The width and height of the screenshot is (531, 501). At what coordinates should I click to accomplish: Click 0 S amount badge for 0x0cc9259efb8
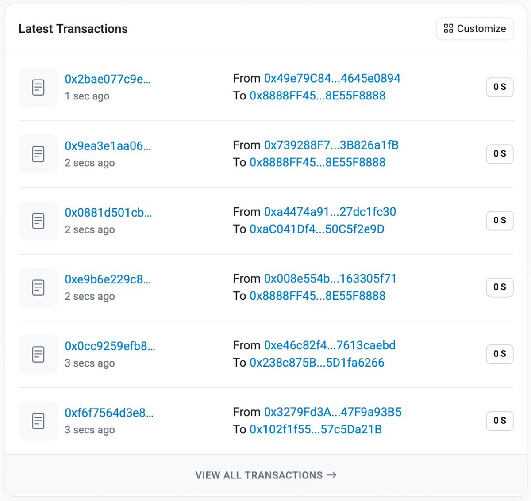500,354
